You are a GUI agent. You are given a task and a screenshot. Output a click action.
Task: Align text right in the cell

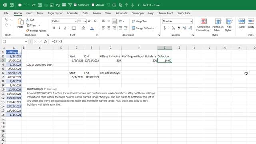tap(114, 28)
